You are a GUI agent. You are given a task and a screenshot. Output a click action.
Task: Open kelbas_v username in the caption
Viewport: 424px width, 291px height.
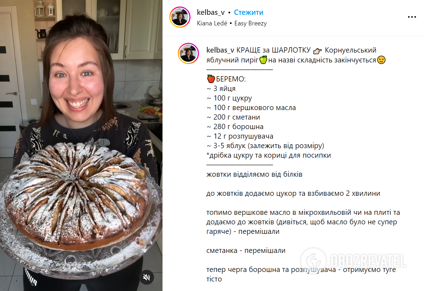pos(220,50)
